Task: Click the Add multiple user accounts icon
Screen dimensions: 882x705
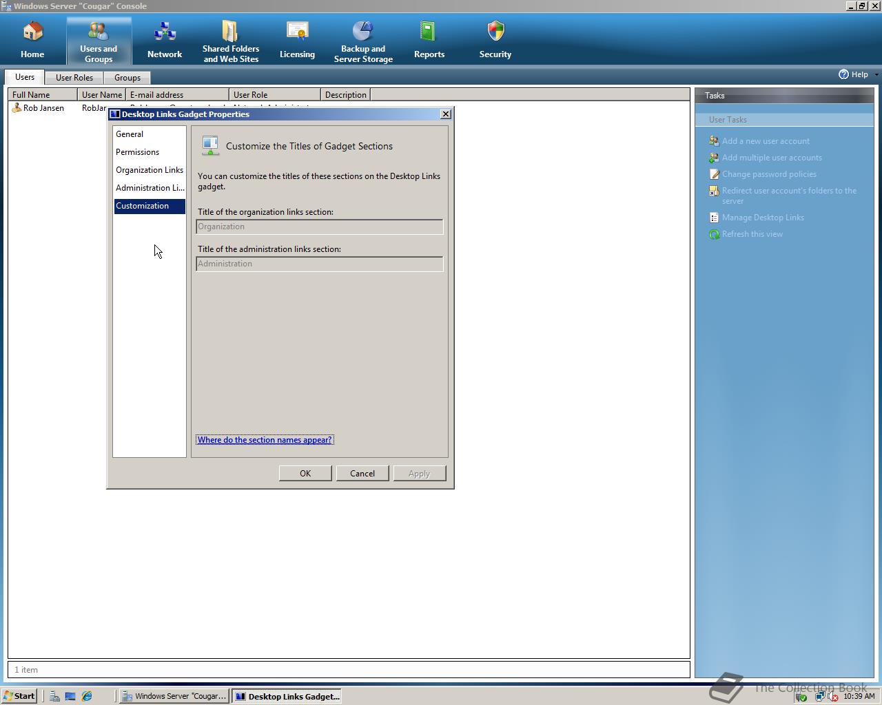Action: (714, 157)
